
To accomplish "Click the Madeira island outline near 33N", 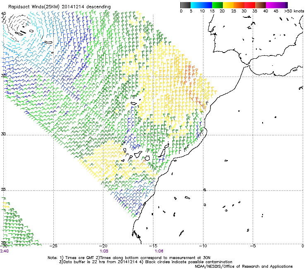I will 134,103.
